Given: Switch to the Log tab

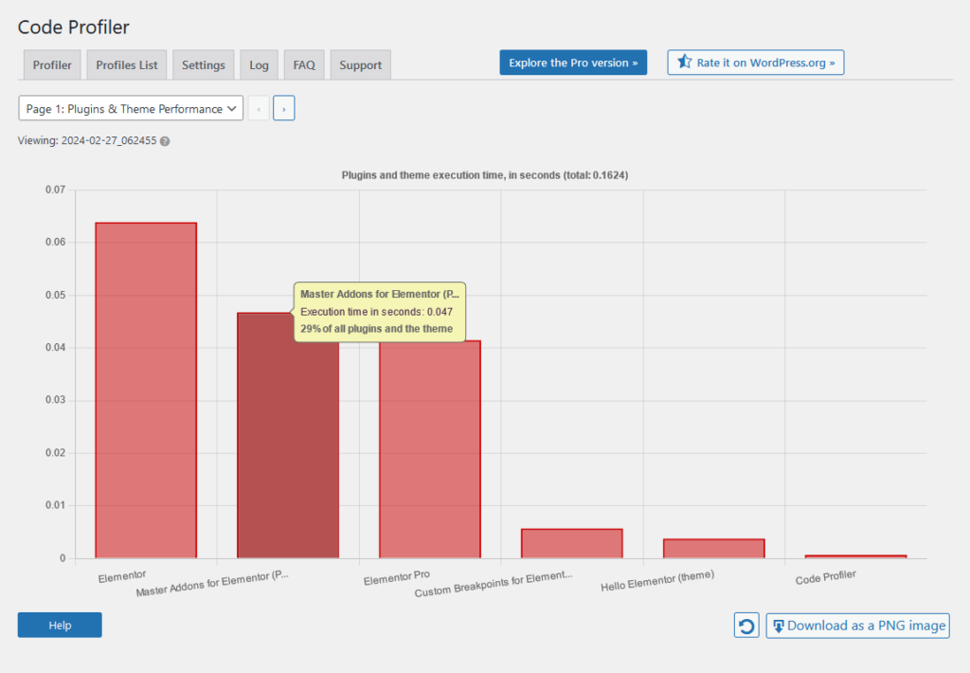Looking at the screenshot, I should point(259,65).
